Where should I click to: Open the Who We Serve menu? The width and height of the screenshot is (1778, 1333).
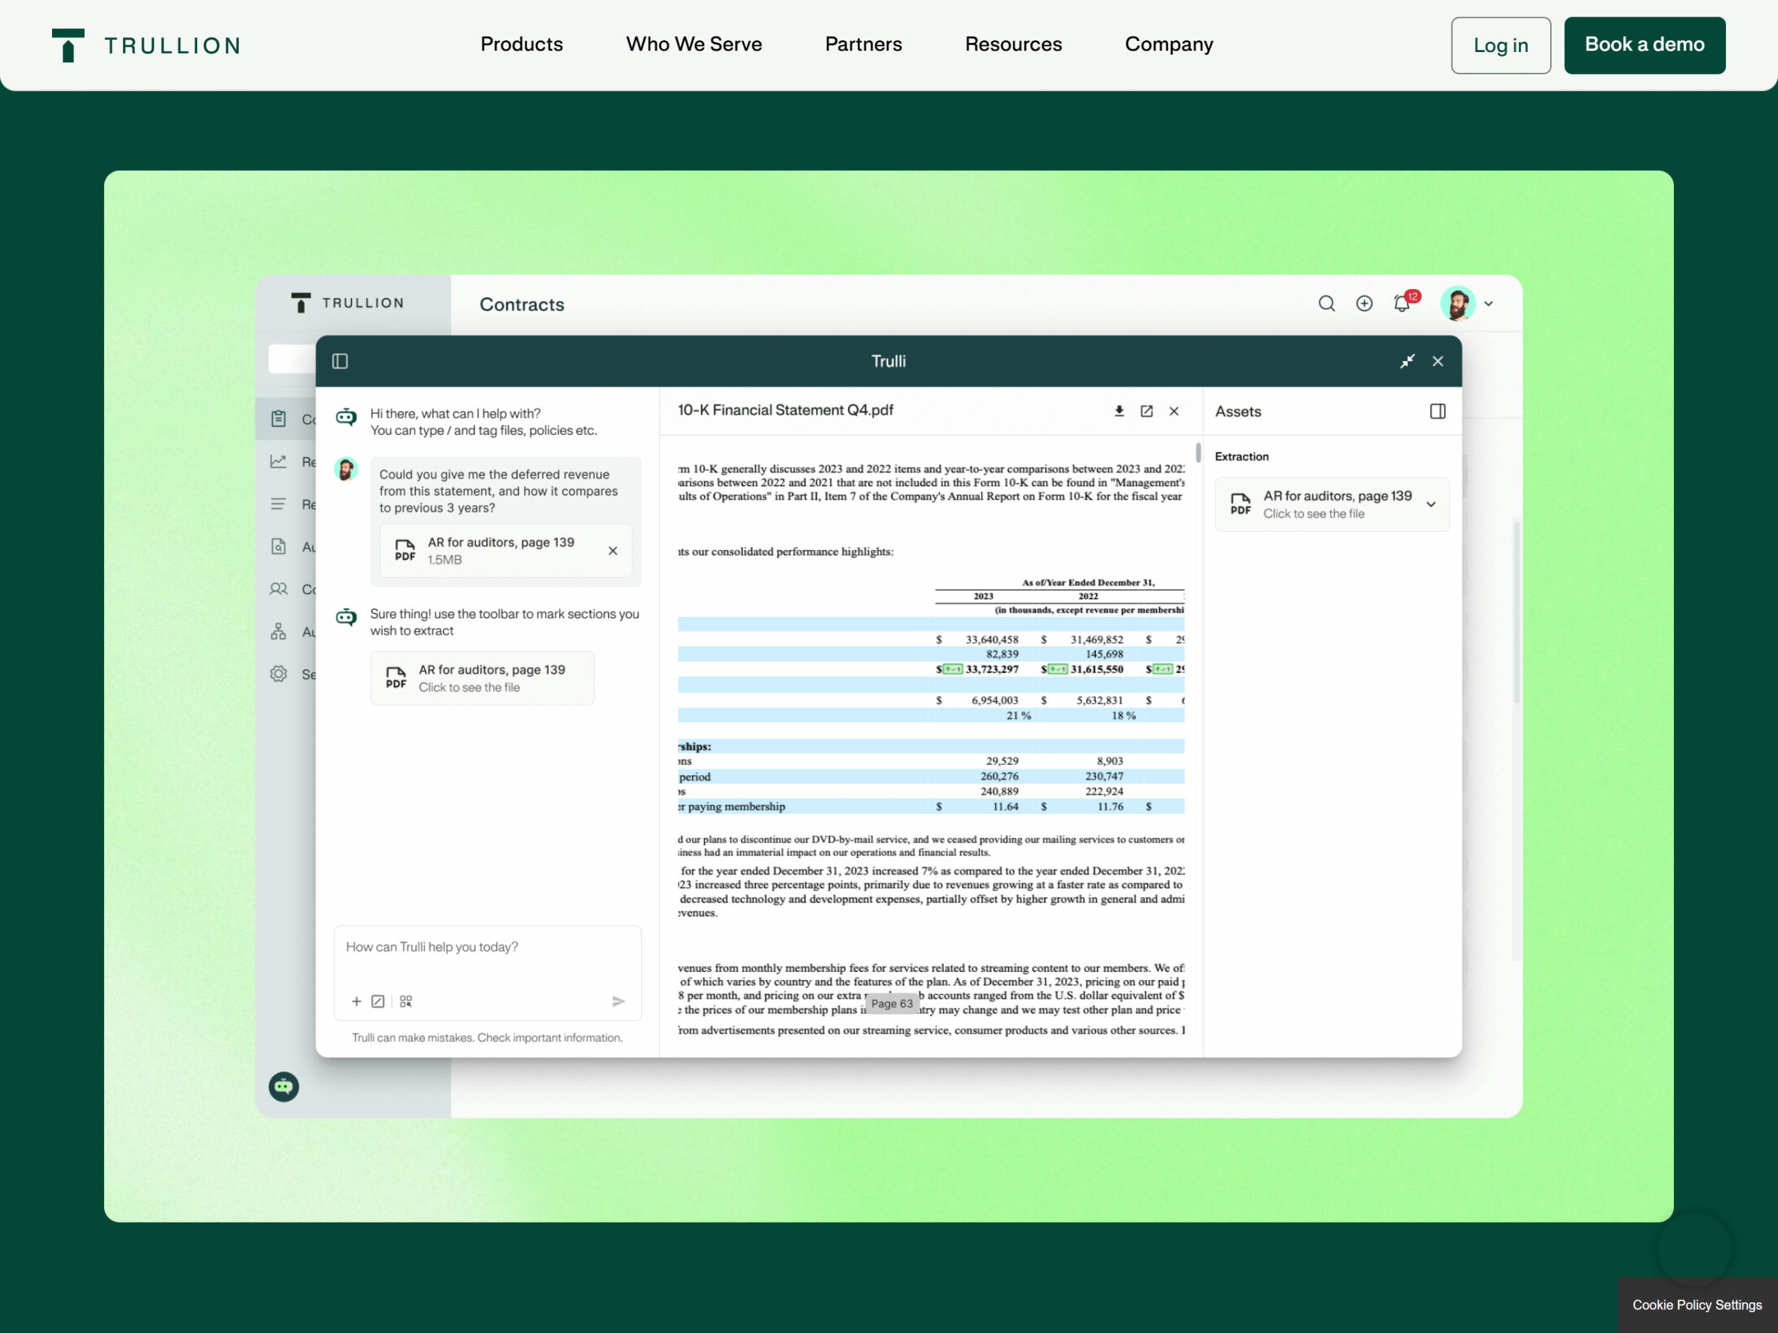coord(694,44)
